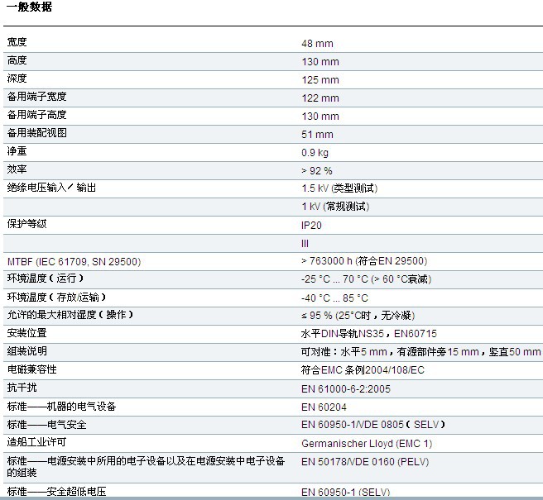Select the 51 mm value for 备用装配视图
Viewport: 543px width, 500px height.
(317, 135)
